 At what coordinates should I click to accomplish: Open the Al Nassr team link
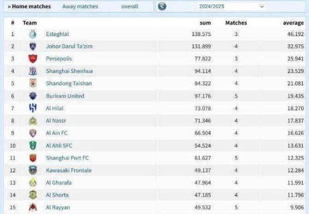click(x=56, y=121)
